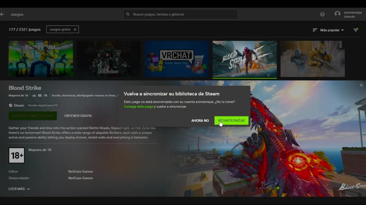Click the keyboard support icon
This screenshot has height=205, width=366.
point(40,96)
